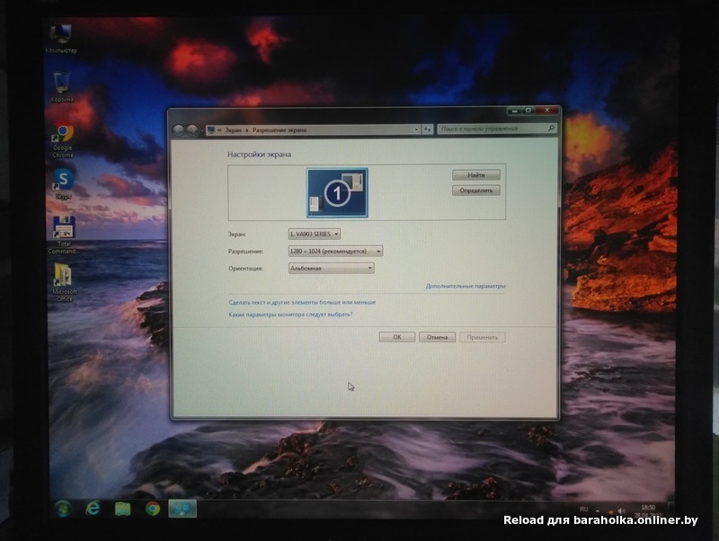Launch Google Chrome from desktop shortcut
Viewport: 719px width, 541px height.
[x=63, y=140]
